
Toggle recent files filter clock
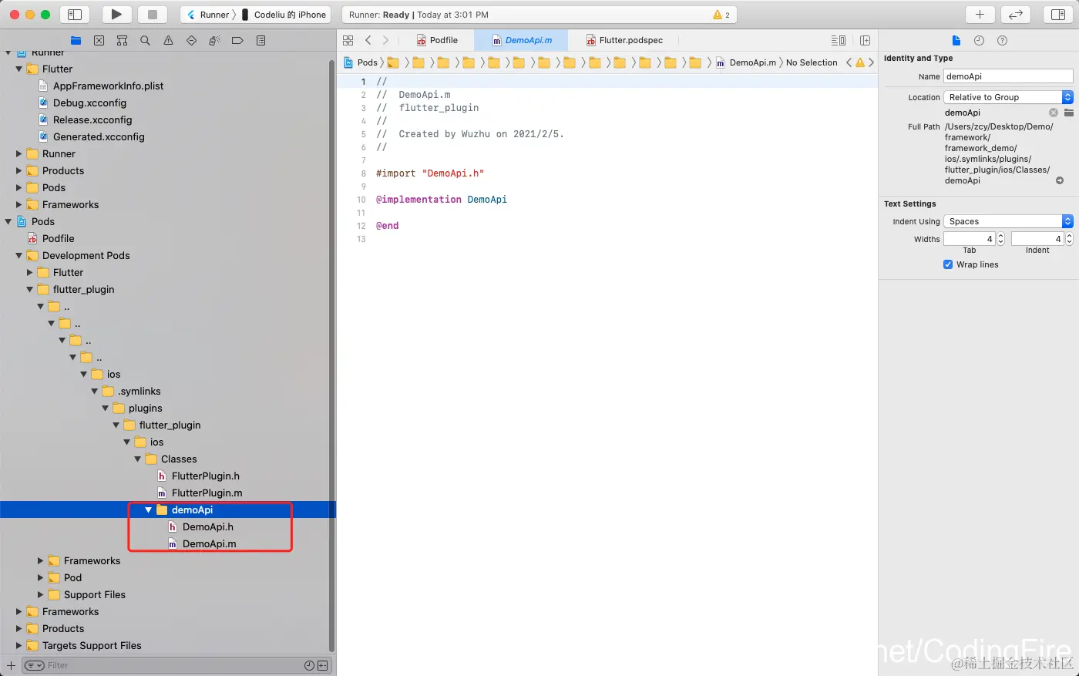(x=309, y=665)
